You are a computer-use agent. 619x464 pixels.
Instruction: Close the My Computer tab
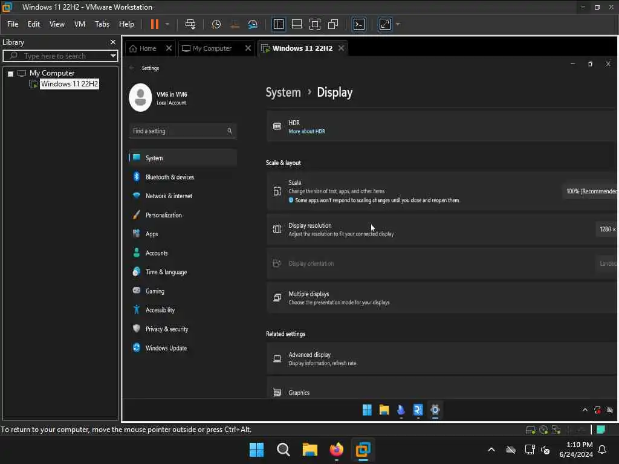pos(248,48)
